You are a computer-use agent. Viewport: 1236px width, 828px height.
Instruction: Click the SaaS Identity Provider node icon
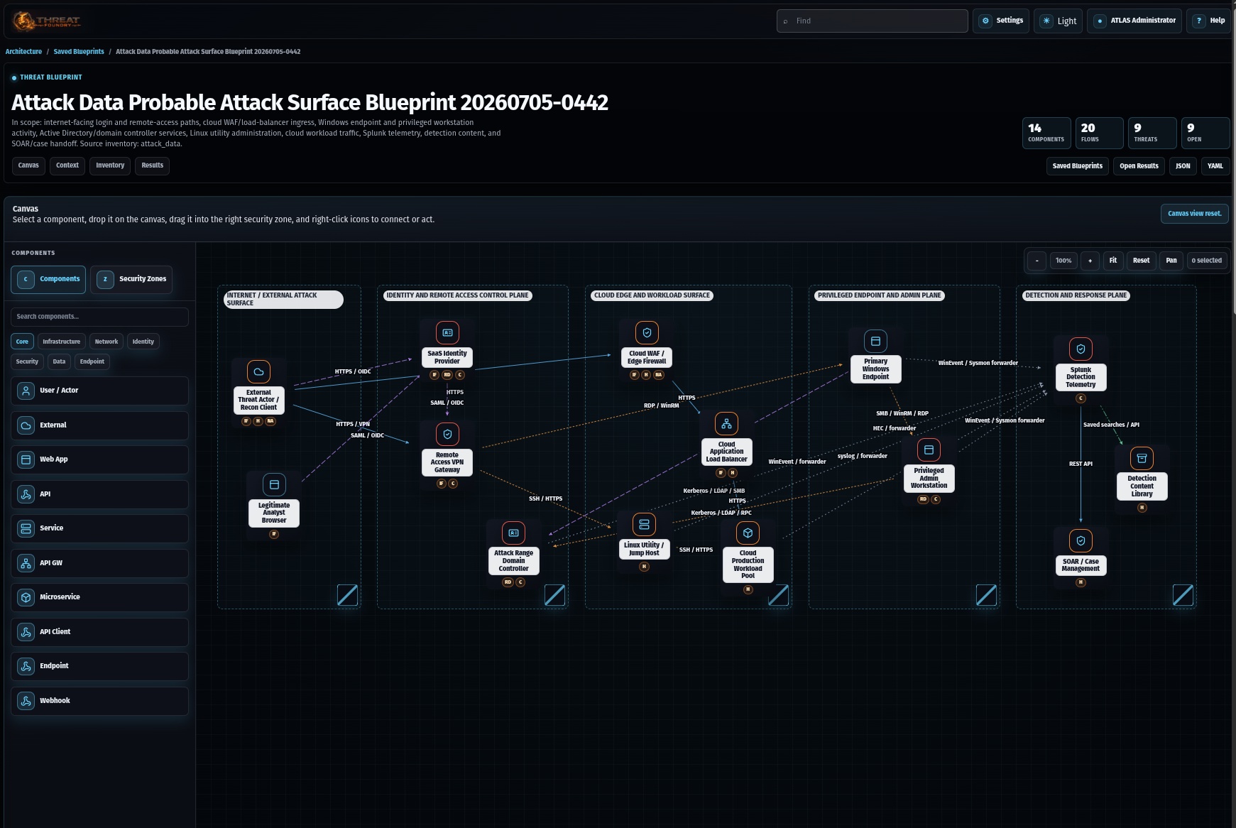(x=447, y=332)
